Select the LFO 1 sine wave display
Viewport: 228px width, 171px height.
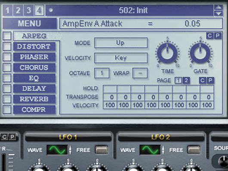coord(57,150)
